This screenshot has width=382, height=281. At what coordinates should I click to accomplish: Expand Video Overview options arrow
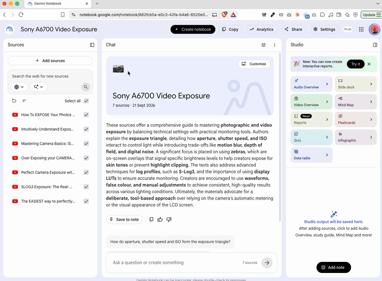point(327,102)
